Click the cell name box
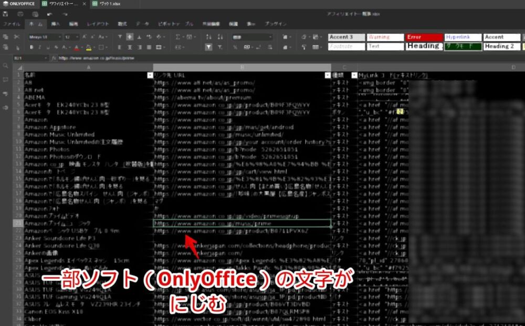The width and height of the screenshot is (525, 326). [31, 58]
